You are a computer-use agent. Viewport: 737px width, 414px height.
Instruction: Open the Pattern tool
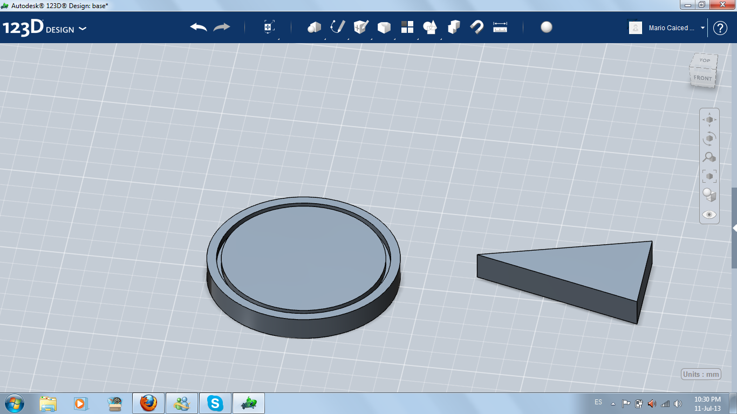pyautogui.click(x=407, y=27)
